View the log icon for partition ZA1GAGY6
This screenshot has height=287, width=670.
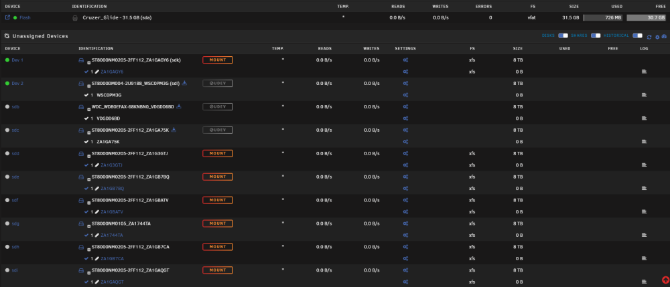click(644, 72)
